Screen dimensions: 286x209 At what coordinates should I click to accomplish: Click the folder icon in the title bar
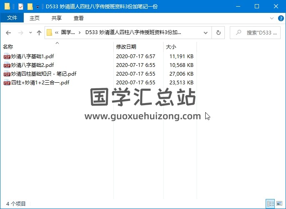tap(7, 7)
